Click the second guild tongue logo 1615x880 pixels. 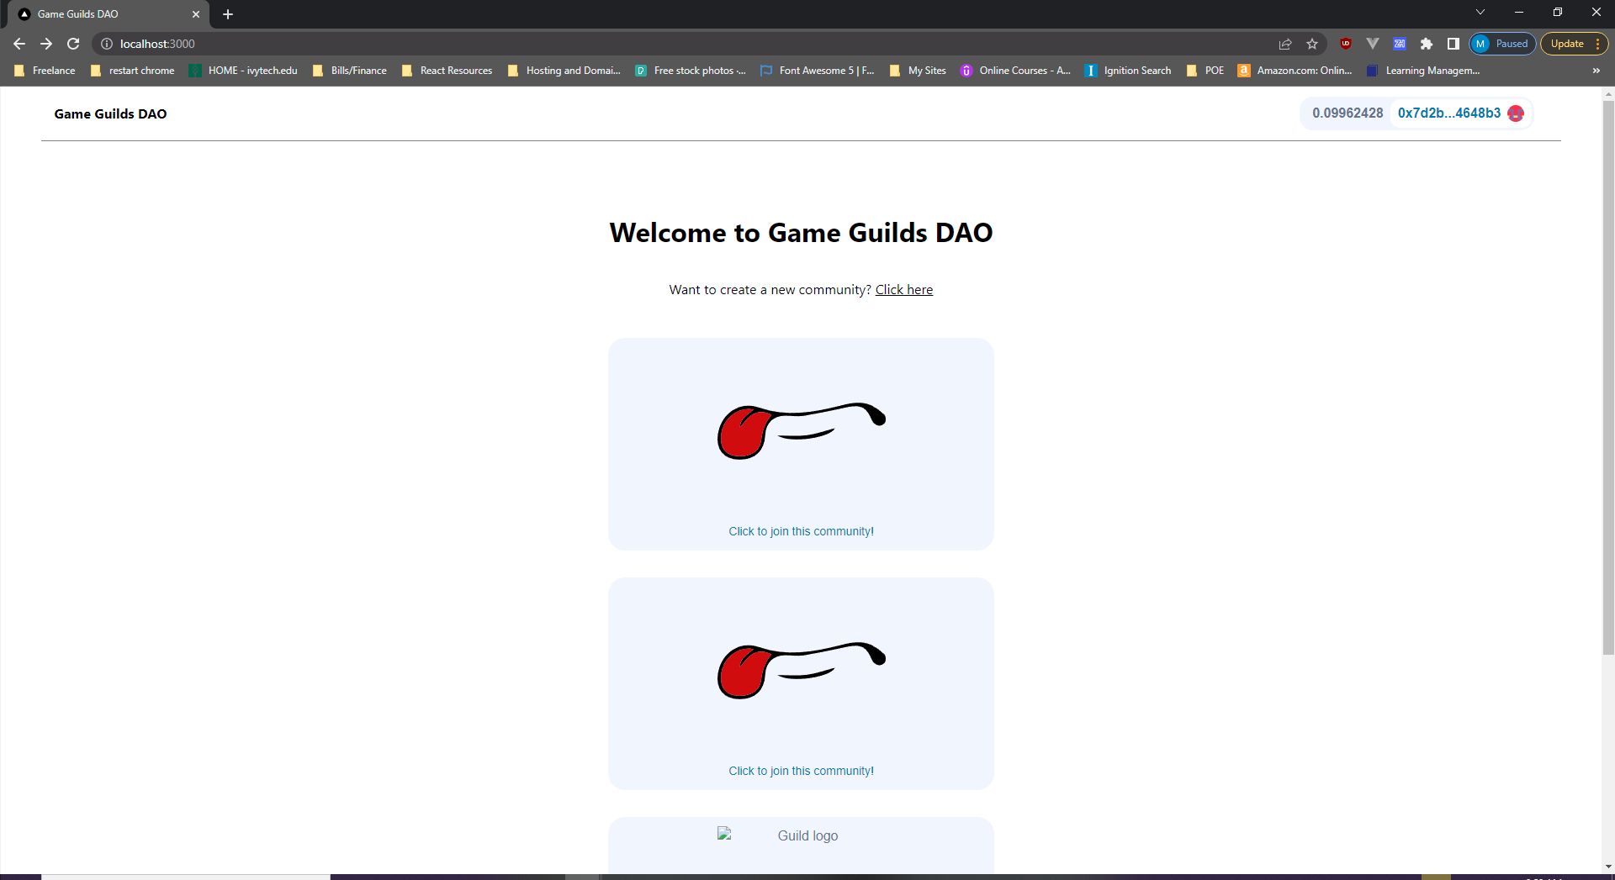coord(801,670)
